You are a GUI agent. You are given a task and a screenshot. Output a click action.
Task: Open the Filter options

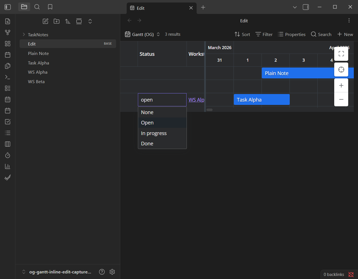(264, 34)
